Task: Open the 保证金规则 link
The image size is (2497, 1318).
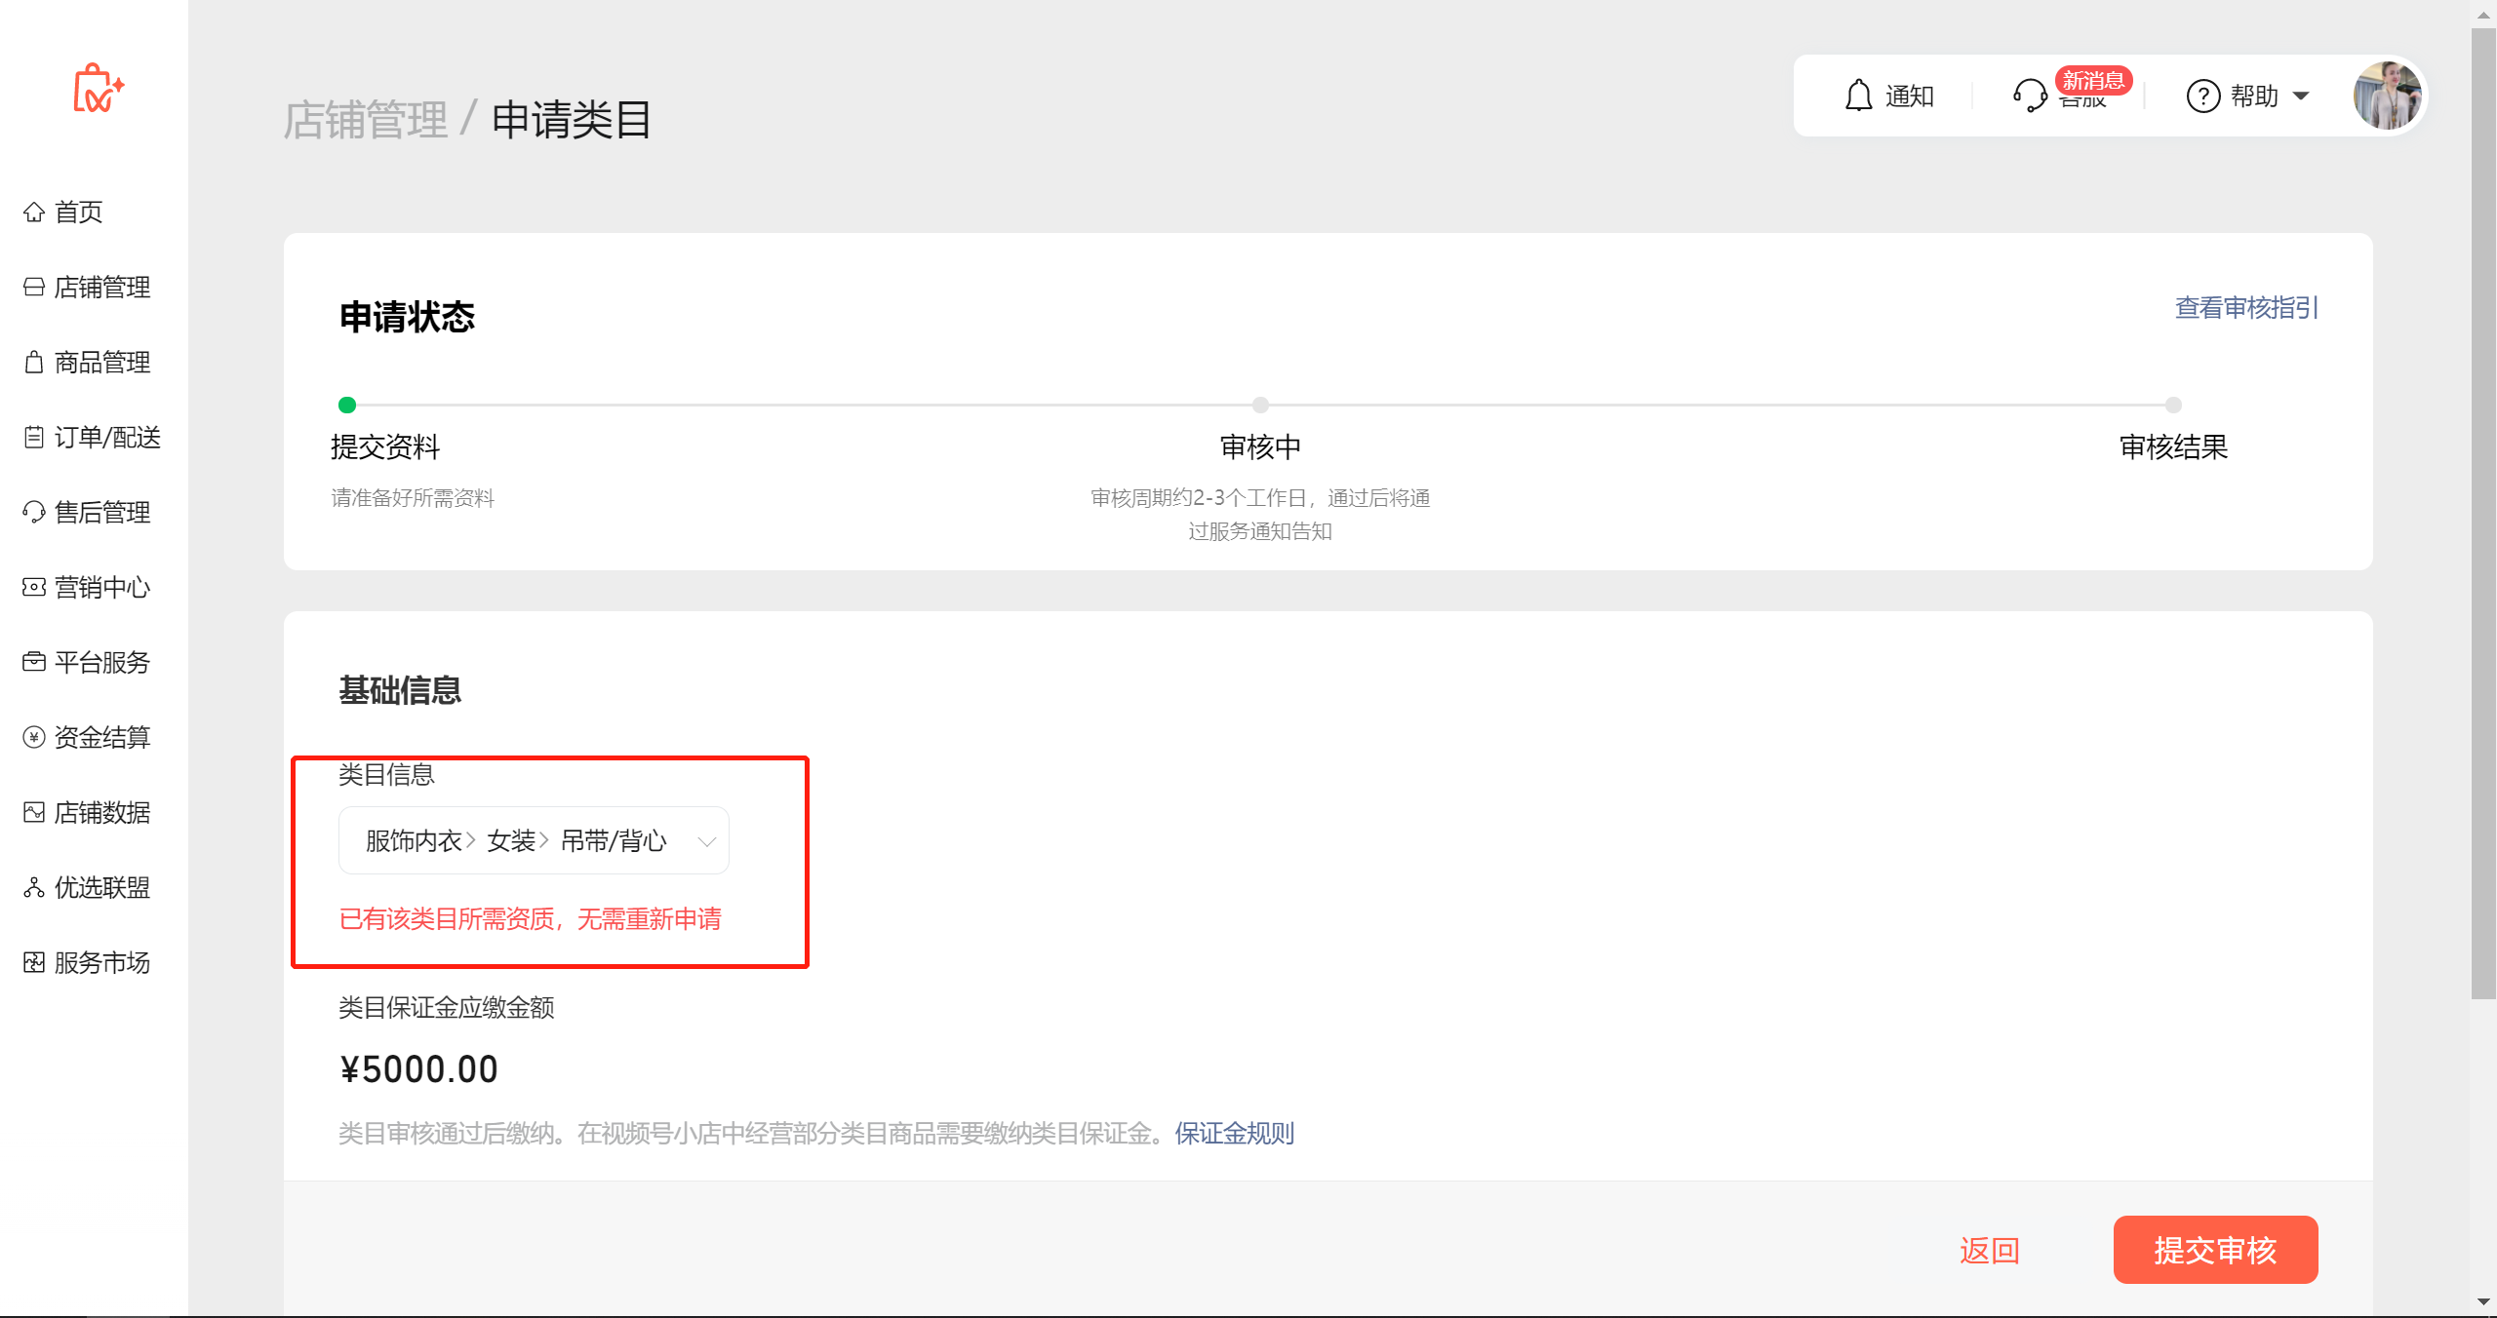Action: (1234, 1133)
